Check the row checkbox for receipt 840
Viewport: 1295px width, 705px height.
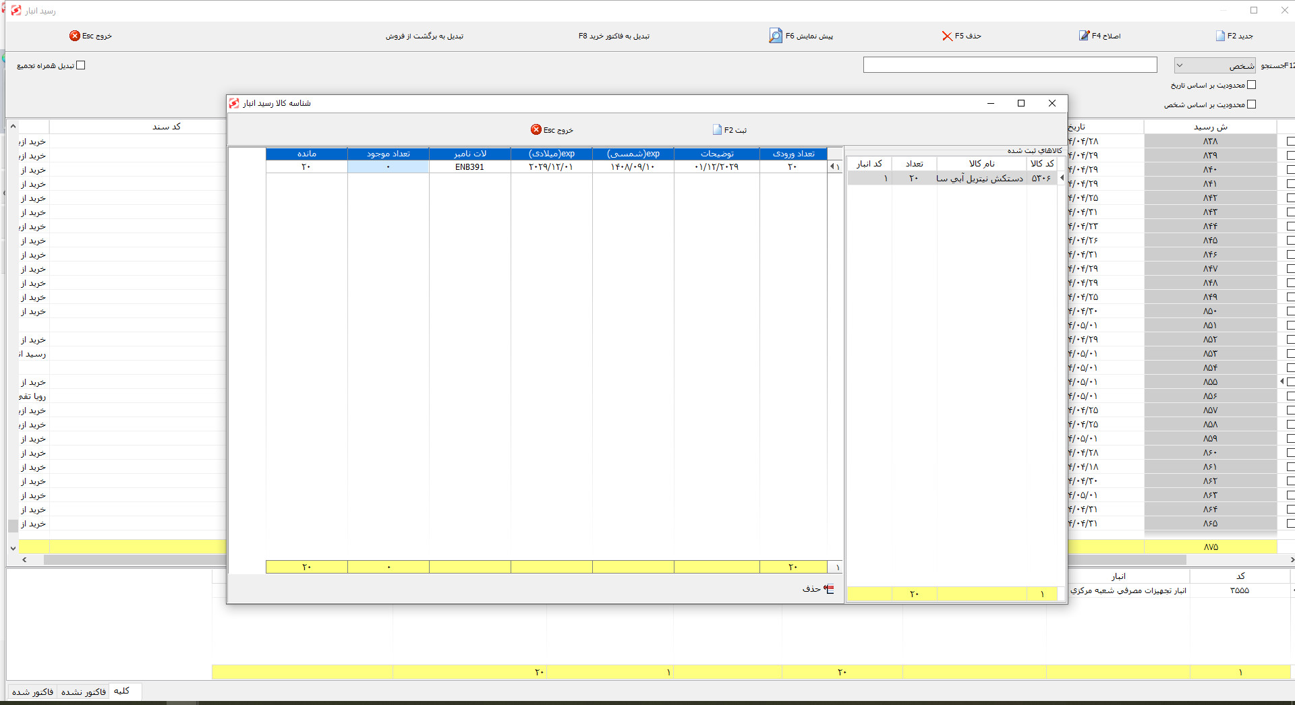point(1290,170)
